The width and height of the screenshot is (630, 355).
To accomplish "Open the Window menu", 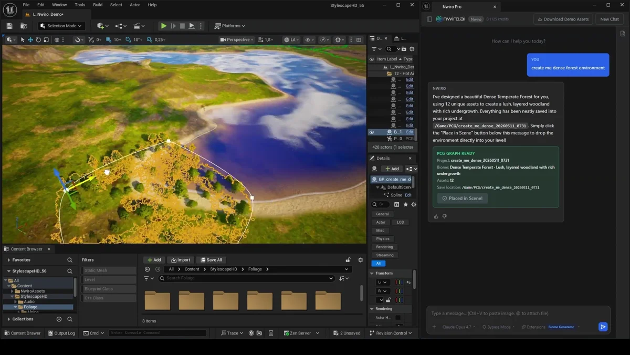I will tap(59, 5).
